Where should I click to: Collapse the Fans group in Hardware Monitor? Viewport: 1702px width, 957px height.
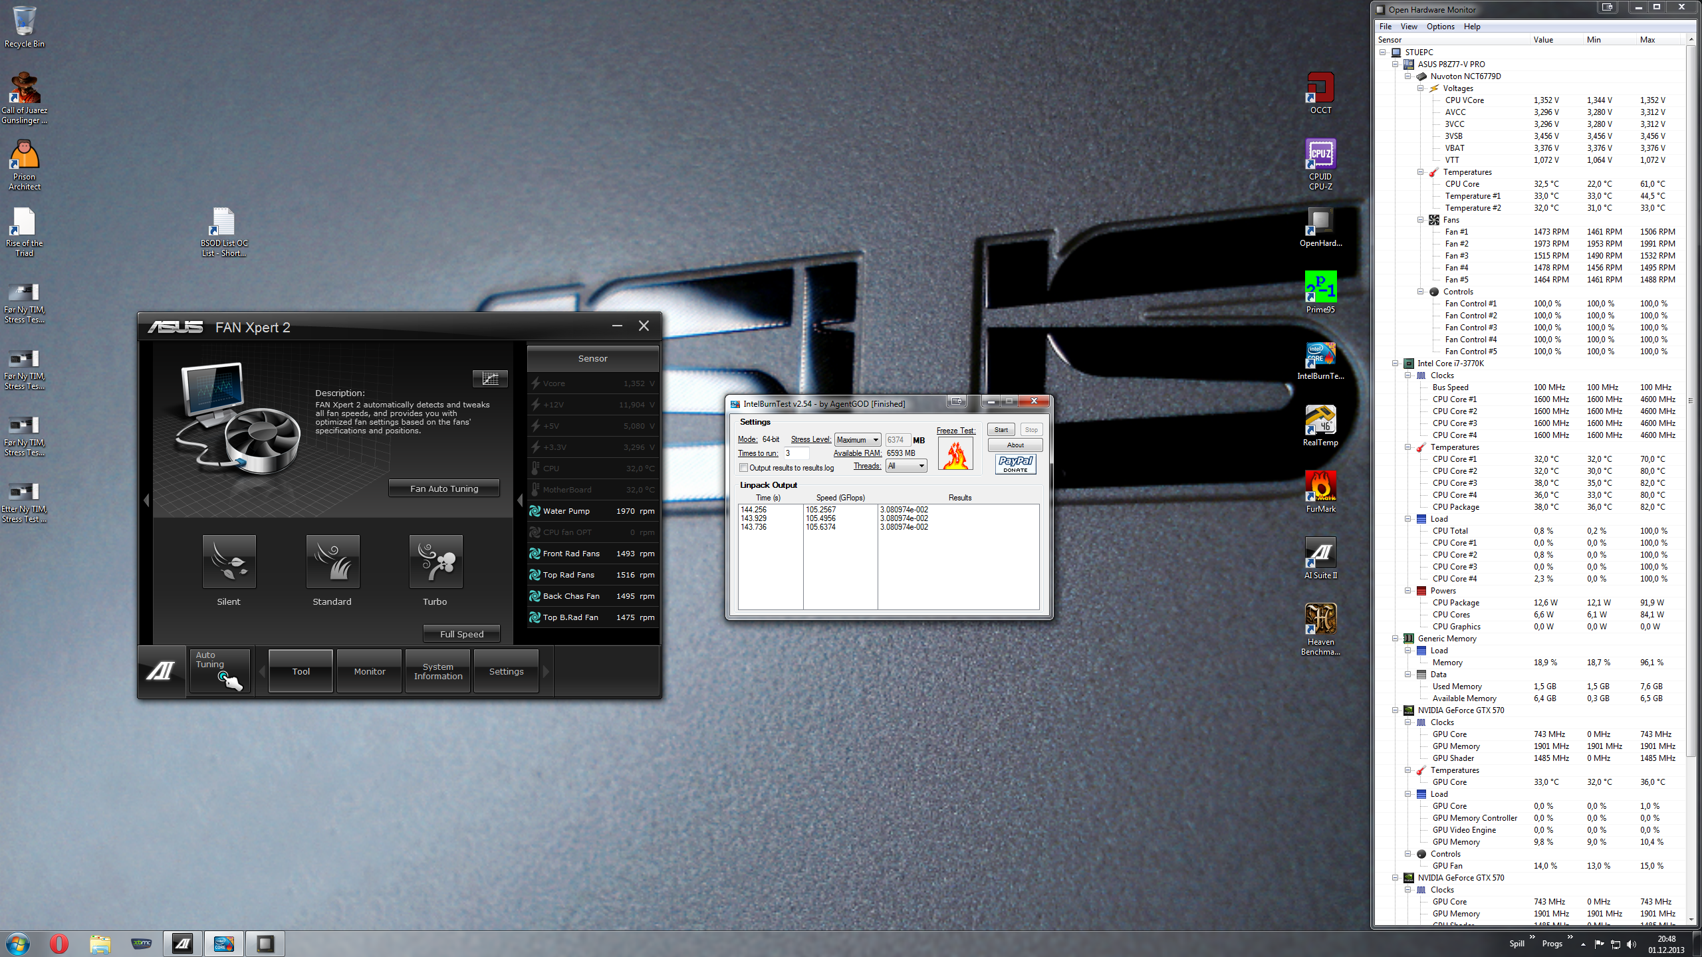click(x=1421, y=220)
